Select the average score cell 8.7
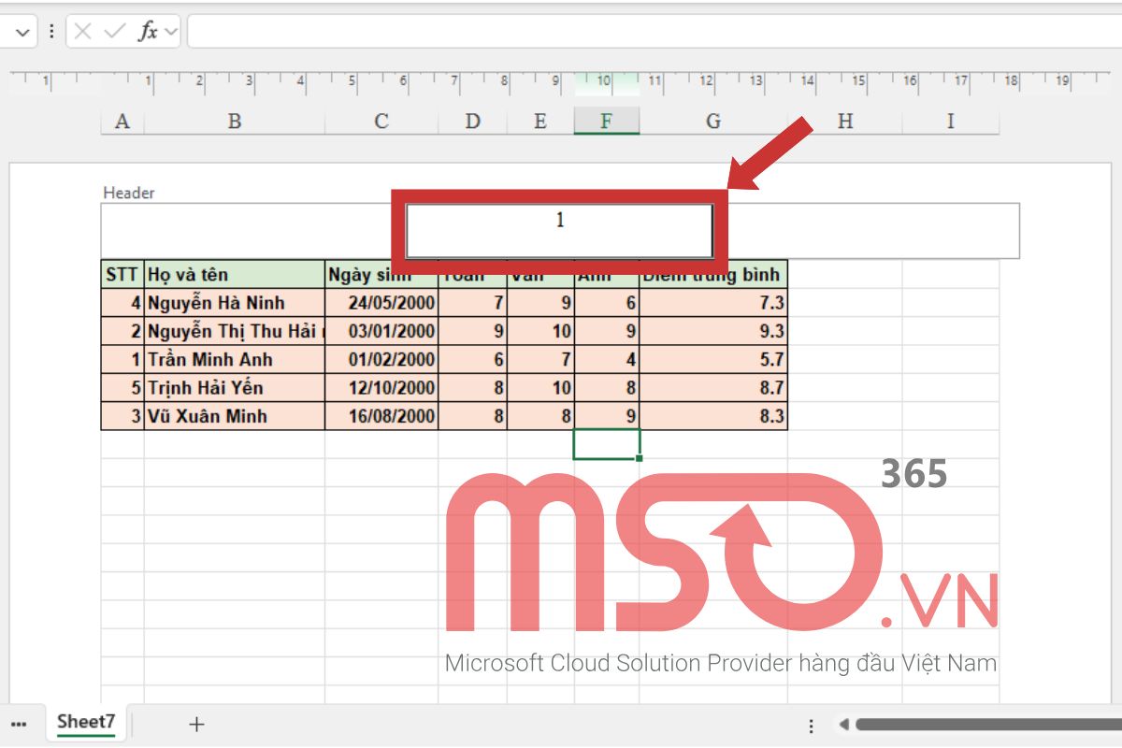The width and height of the screenshot is (1122, 748). click(x=713, y=388)
